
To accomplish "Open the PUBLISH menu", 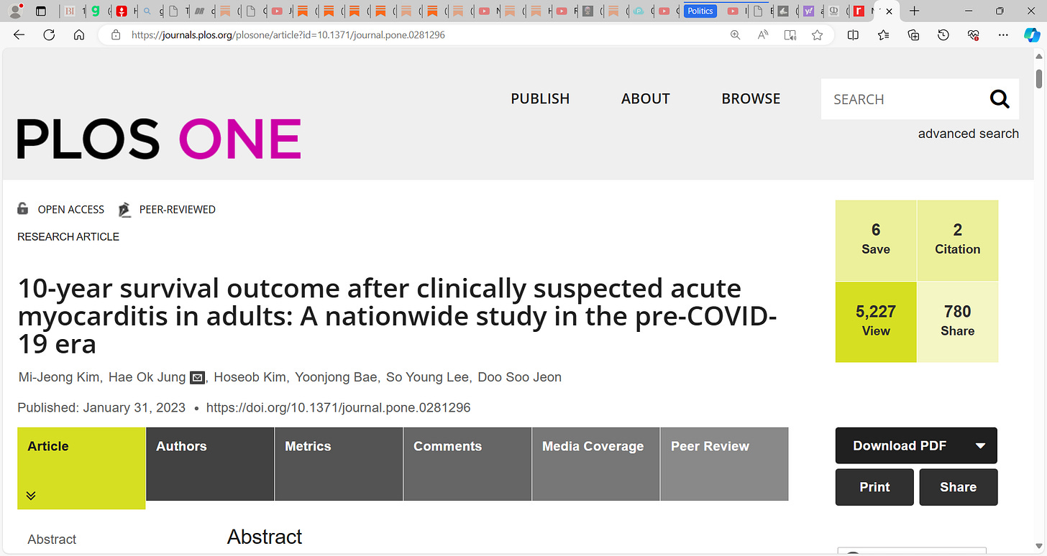I will click(x=540, y=99).
